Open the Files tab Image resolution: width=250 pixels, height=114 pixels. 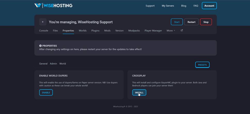coord(55,31)
